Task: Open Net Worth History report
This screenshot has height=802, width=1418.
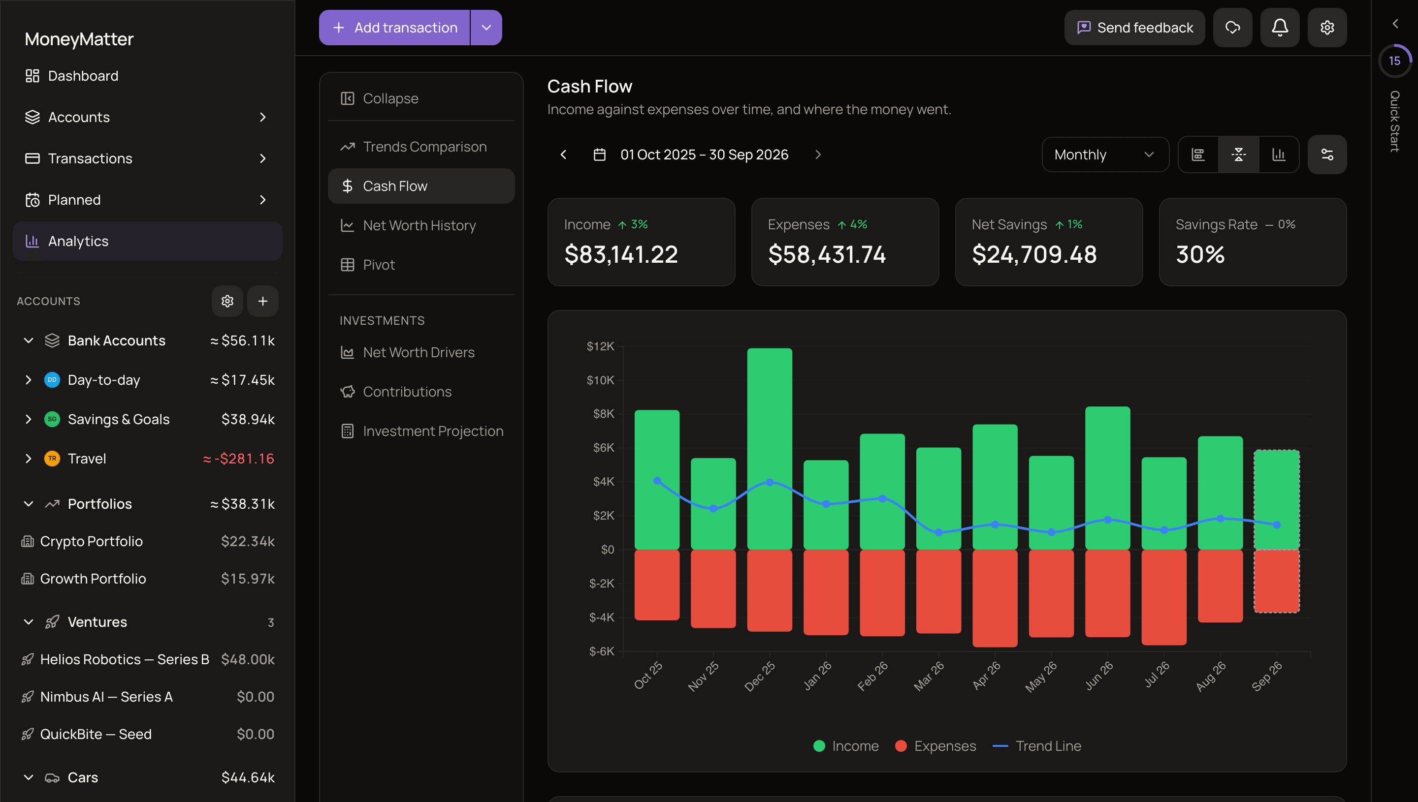Action: (421, 225)
